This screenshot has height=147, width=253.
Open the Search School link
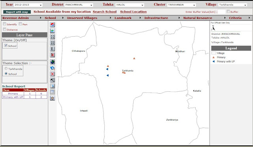(104, 12)
